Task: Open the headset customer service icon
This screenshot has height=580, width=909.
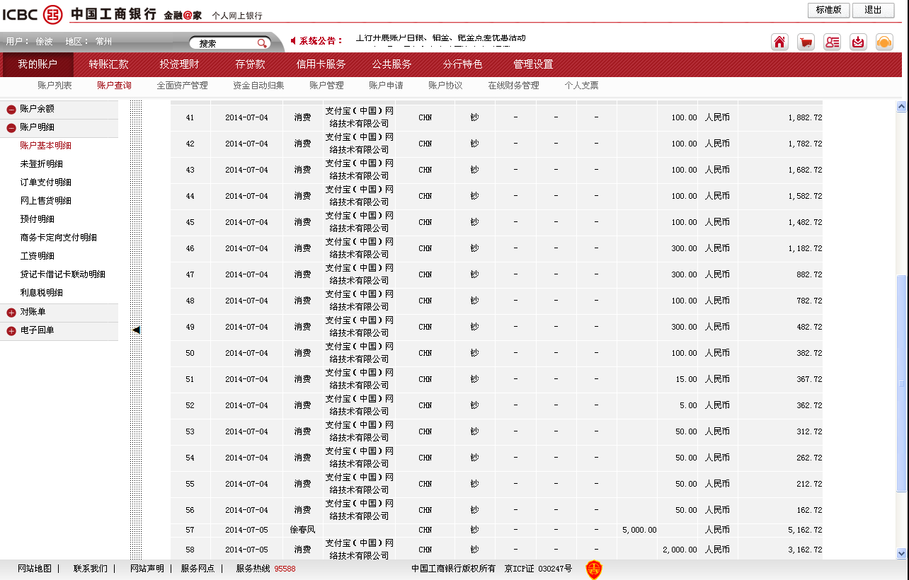Action: (x=884, y=42)
